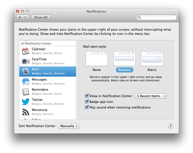This screenshot has height=153, width=193.
Task: Click the FaceTime camera icon
Action: 26,61
